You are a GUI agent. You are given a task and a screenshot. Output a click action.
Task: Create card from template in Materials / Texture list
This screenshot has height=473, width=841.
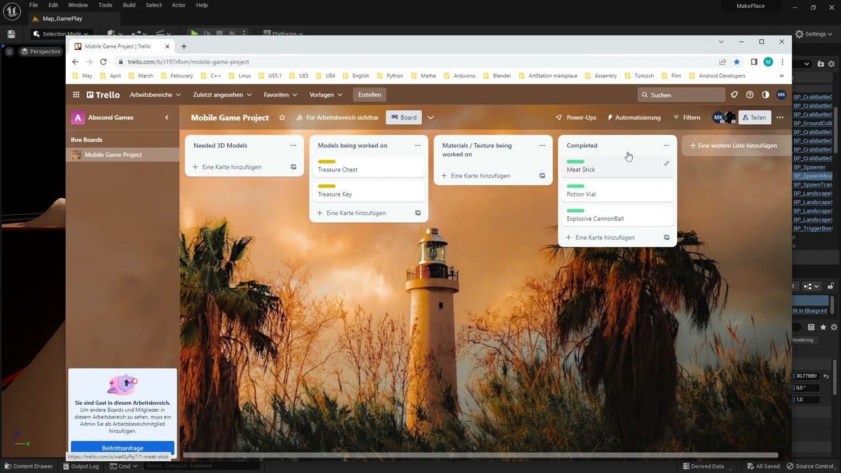coord(542,175)
